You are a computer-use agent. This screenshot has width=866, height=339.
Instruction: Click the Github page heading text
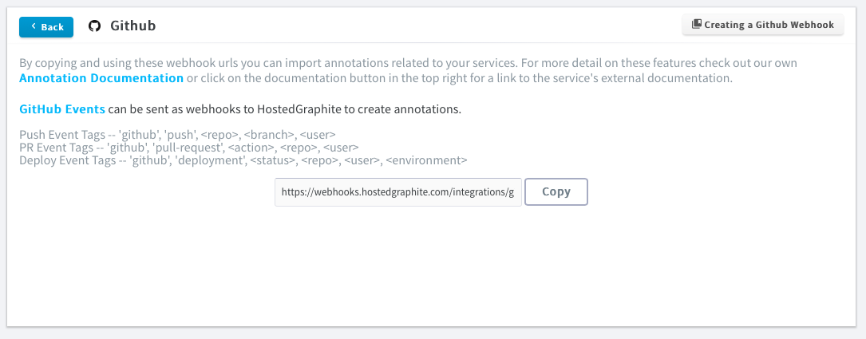(x=132, y=26)
